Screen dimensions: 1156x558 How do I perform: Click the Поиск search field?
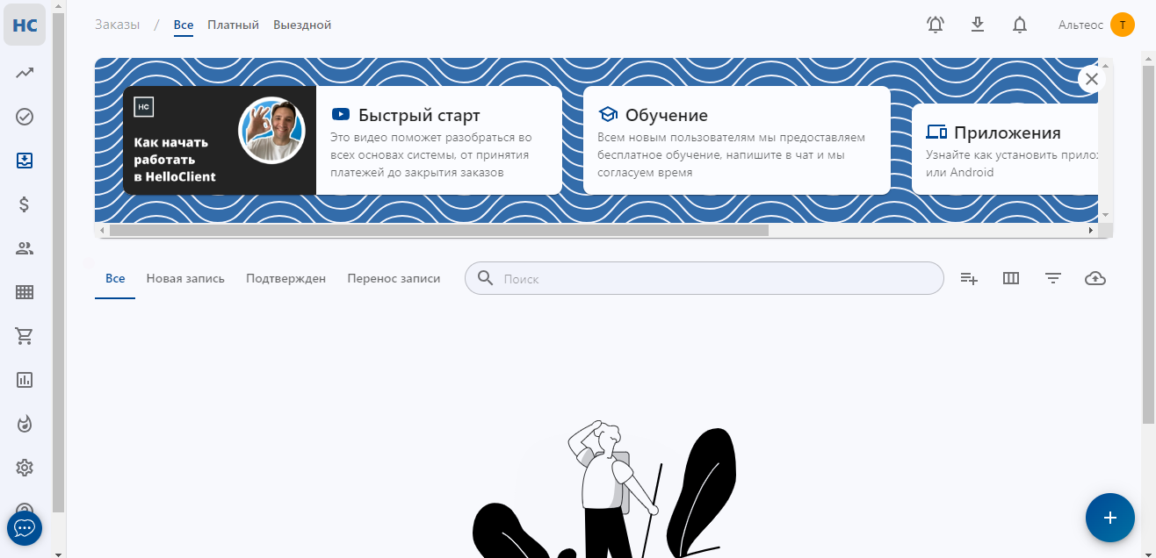tap(703, 278)
